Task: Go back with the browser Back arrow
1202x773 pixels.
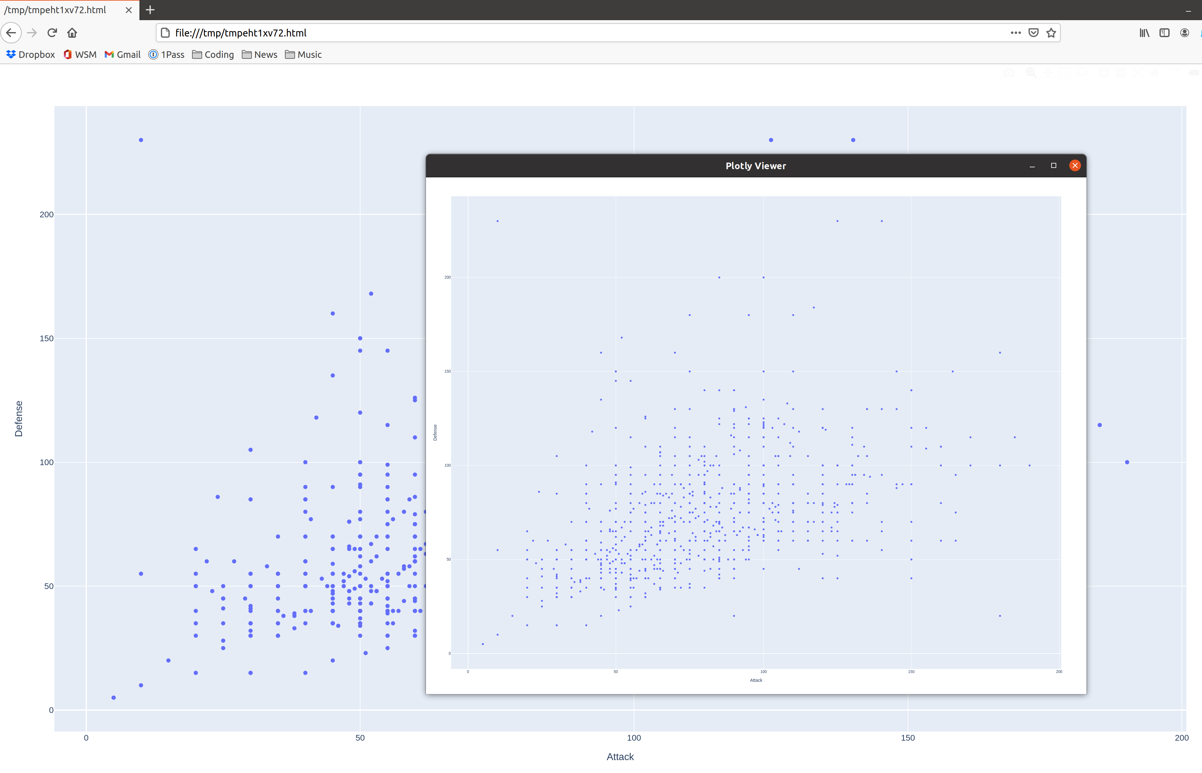Action: [11, 33]
